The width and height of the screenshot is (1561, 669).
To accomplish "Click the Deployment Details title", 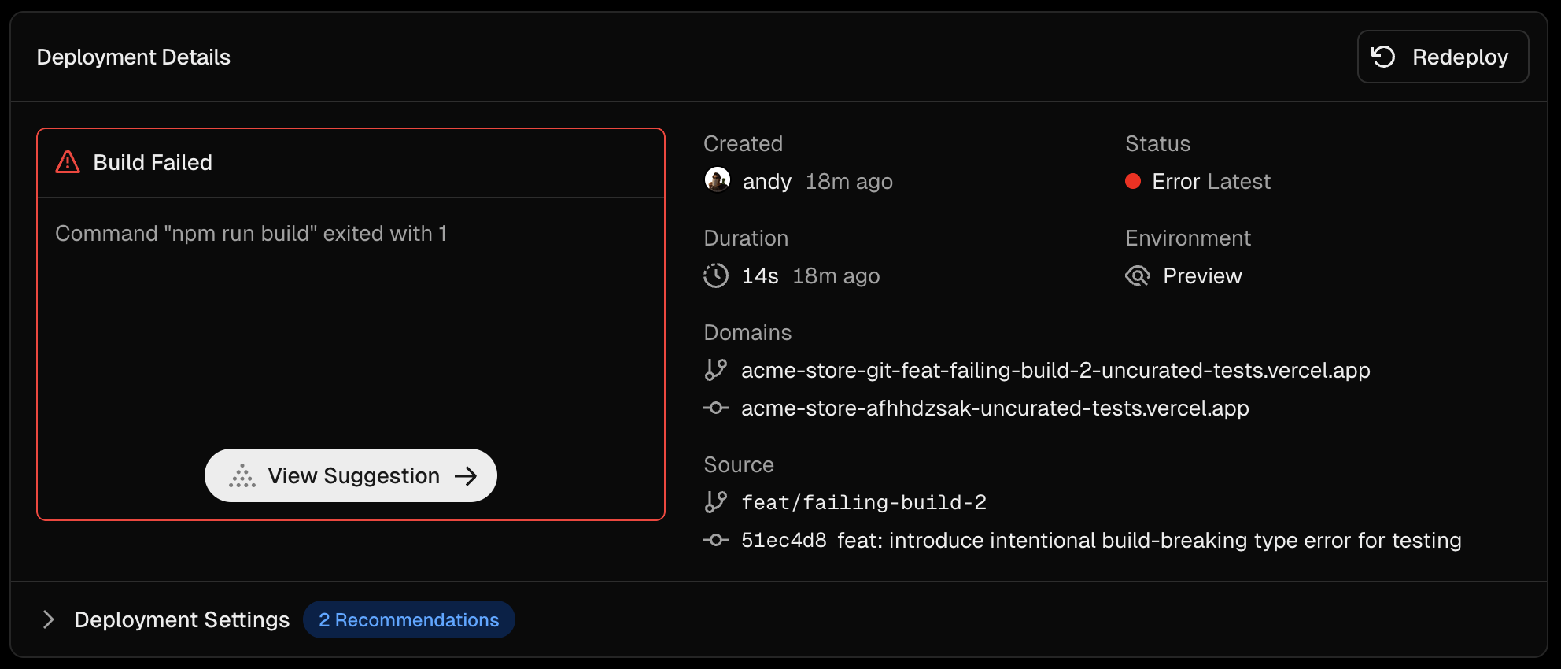I will (x=134, y=57).
